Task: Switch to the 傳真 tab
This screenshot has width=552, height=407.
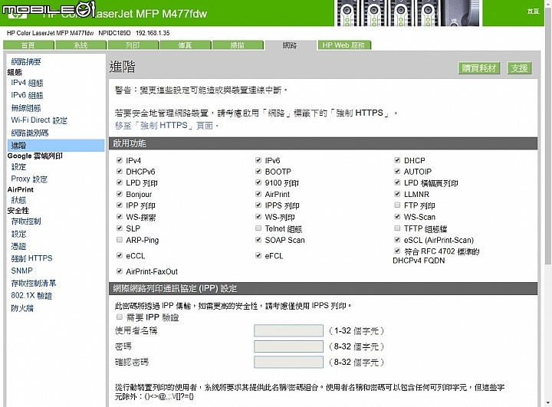Action: point(186,45)
